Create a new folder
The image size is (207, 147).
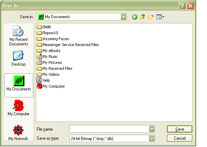(x=151, y=17)
